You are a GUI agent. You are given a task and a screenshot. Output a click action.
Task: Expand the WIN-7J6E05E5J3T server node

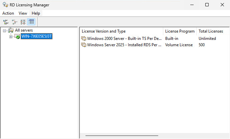click(11, 37)
